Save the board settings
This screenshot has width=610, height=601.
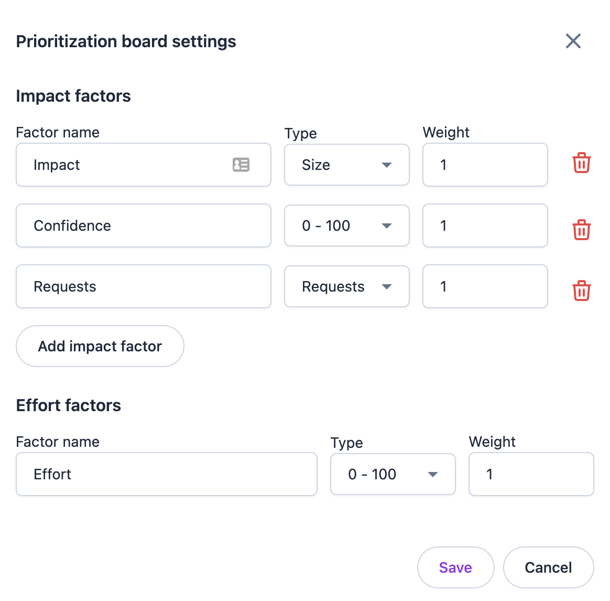(455, 567)
